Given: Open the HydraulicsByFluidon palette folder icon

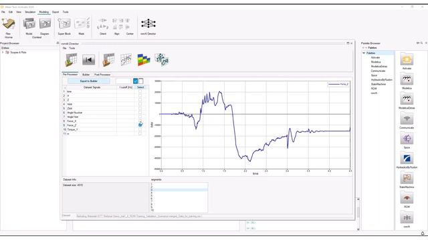Looking at the screenshot, I should pos(407,159).
